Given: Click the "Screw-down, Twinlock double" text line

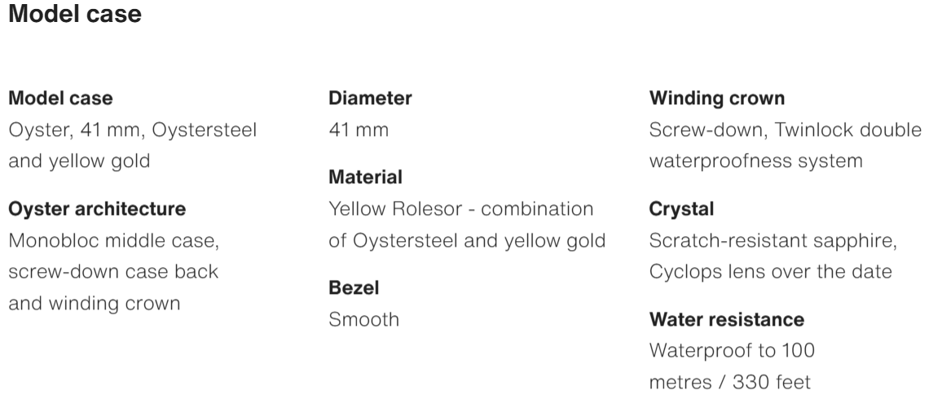Looking at the screenshot, I should click(786, 129).
